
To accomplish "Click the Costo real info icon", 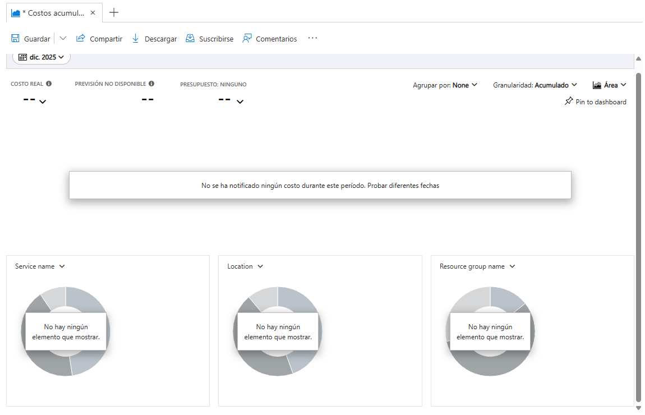I will [x=49, y=84].
